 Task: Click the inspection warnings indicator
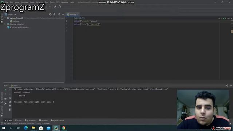(x=222, y=19)
